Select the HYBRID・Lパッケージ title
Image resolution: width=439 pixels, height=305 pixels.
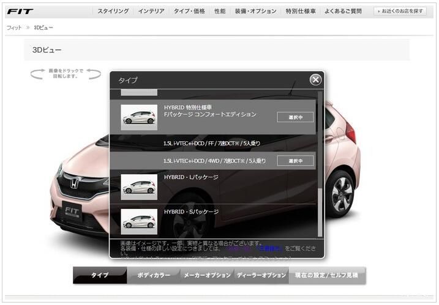point(191,177)
